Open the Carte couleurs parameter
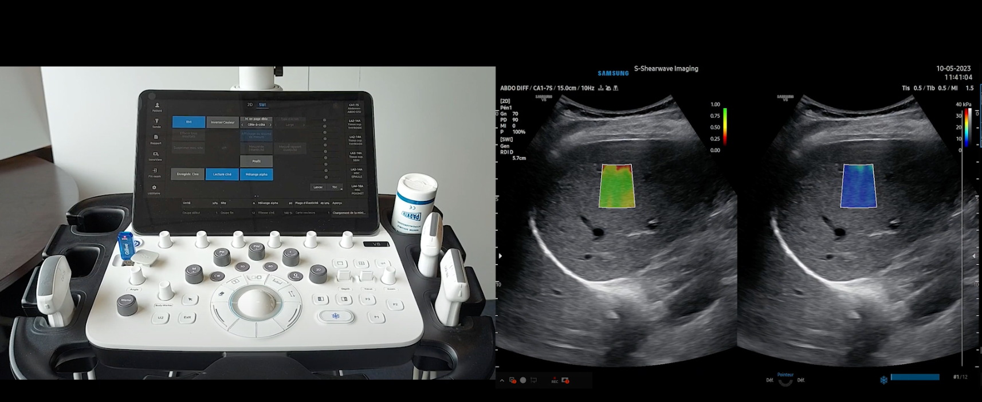Screen dimensions: 982x402 point(312,213)
